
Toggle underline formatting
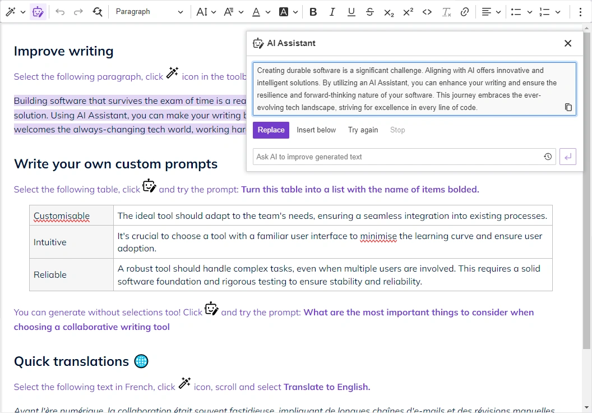coord(351,12)
